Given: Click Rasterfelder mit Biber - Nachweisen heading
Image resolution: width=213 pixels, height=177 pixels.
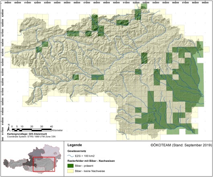Looking at the screenshot, I should pyautogui.click(x=91, y=161).
